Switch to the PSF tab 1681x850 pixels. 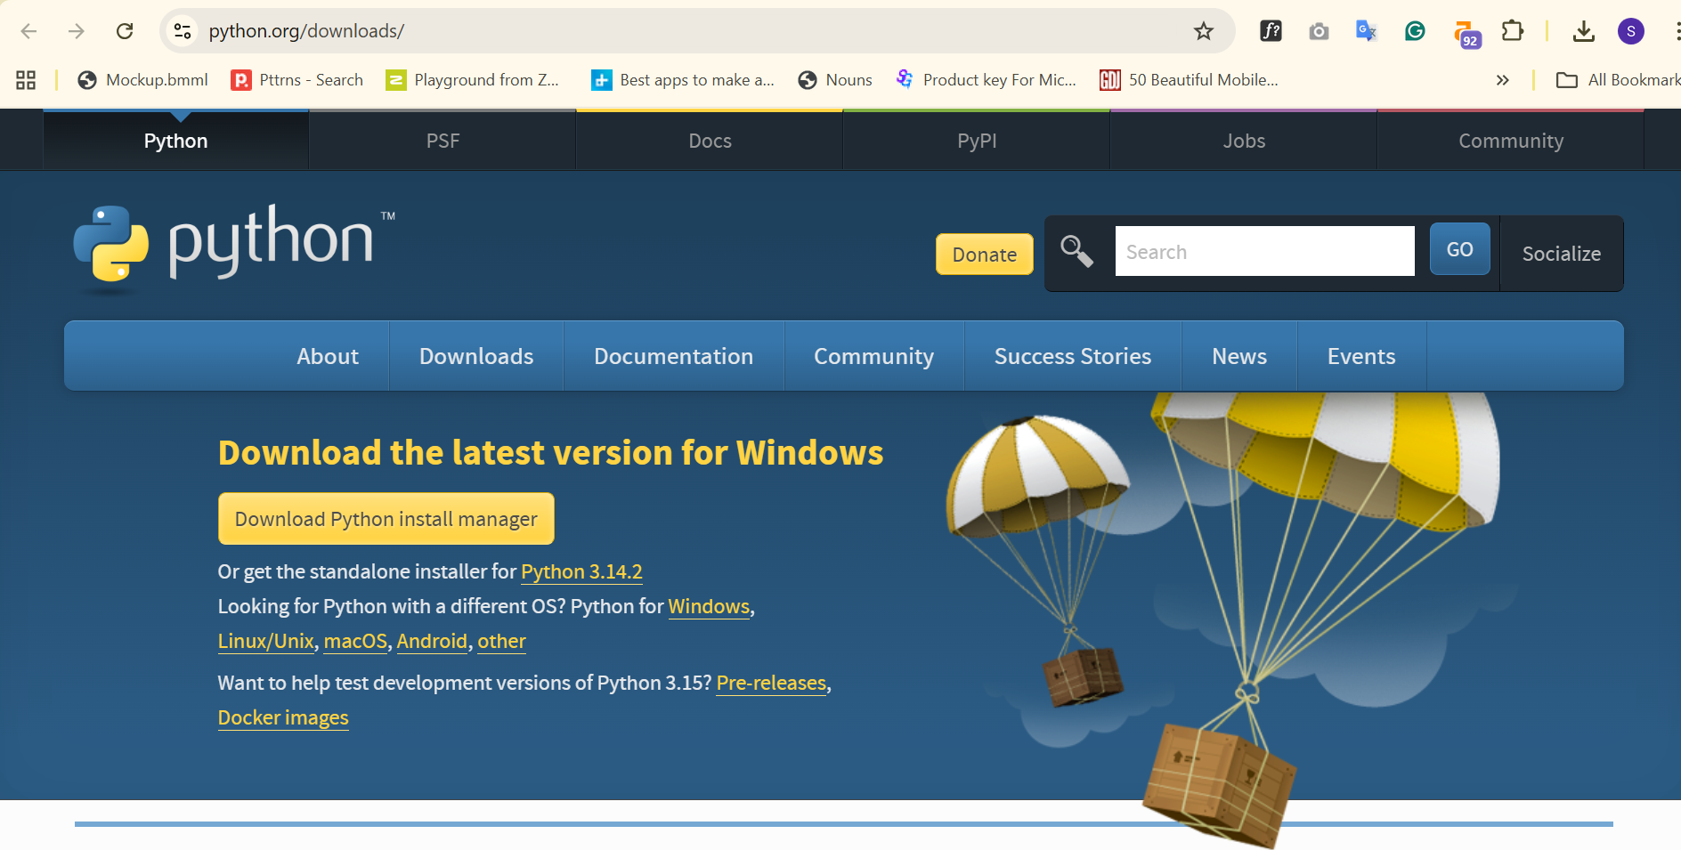click(x=443, y=141)
